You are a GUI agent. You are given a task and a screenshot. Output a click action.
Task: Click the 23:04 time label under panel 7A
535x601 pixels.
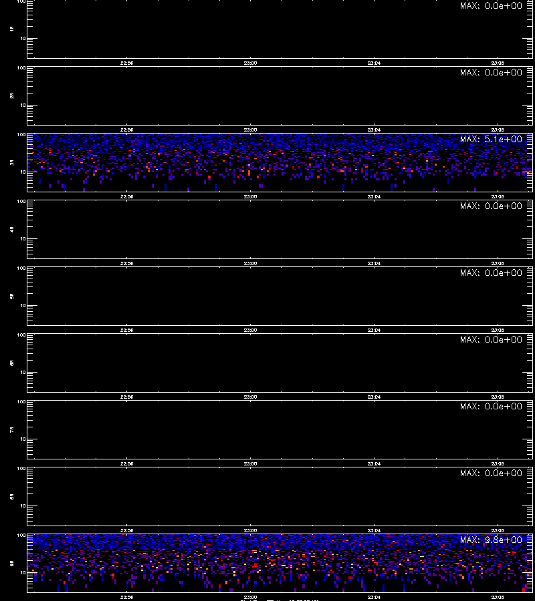click(x=374, y=464)
